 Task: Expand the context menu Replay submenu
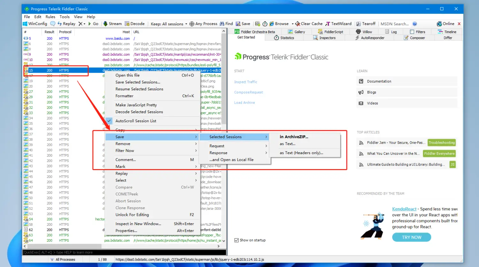coord(152,173)
